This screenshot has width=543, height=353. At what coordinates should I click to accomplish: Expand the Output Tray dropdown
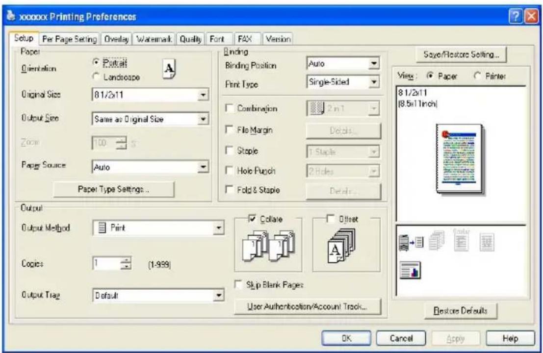(x=218, y=295)
